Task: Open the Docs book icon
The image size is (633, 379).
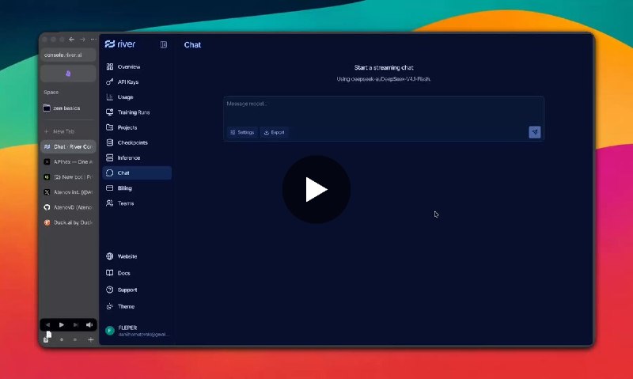Action: point(110,273)
